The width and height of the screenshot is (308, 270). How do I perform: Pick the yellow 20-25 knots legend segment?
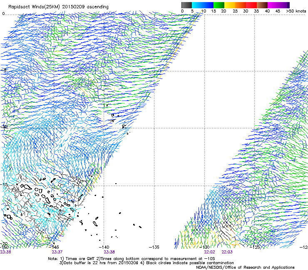[230, 5]
